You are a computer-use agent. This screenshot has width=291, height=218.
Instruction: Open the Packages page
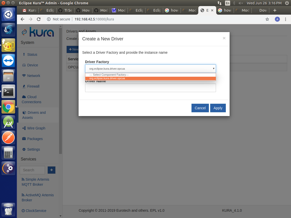(33, 139)
